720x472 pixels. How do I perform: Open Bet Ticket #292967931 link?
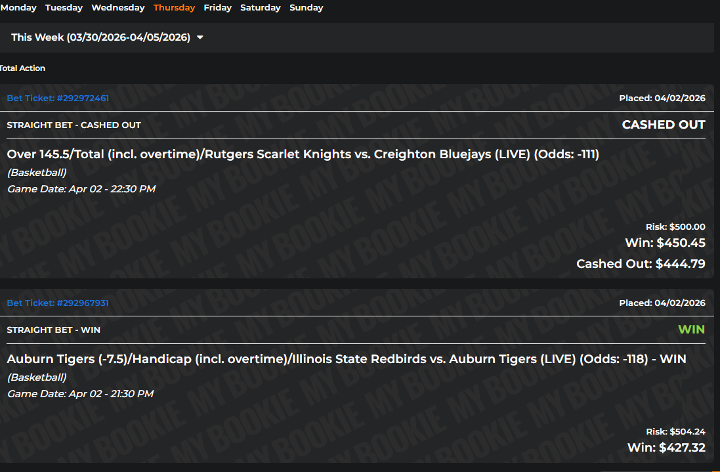pyautogui.click(x=58, y=303)
